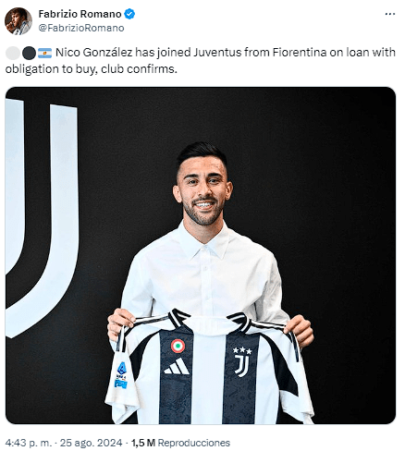Click the 25 ago. 2024 date
405x451 pixels.
tap(92, 443)
